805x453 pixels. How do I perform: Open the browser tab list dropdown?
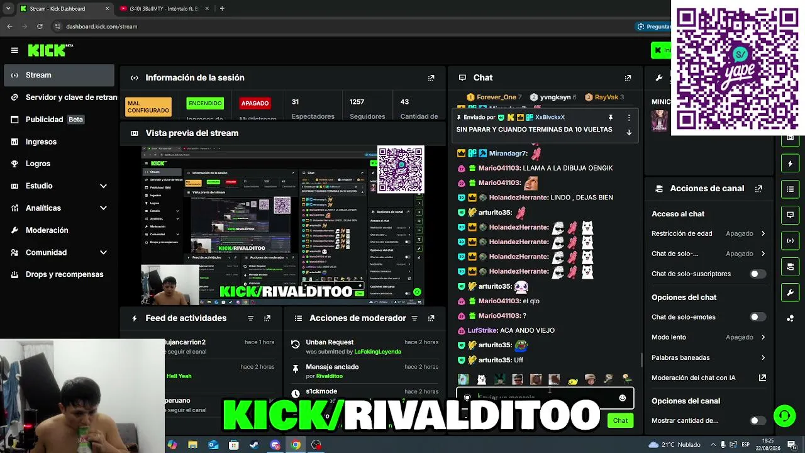pyautogui.click(x=8, y=9)
